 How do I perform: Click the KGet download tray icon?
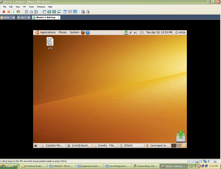[x=126, y=32]
